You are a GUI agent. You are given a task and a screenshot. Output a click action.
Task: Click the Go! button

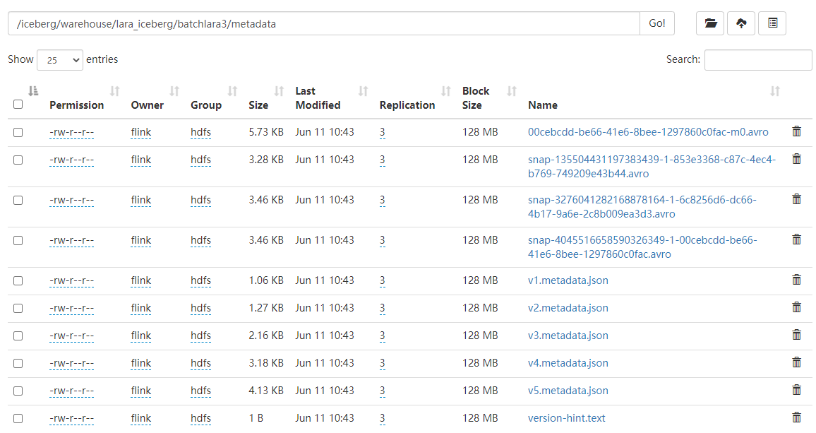656,23
